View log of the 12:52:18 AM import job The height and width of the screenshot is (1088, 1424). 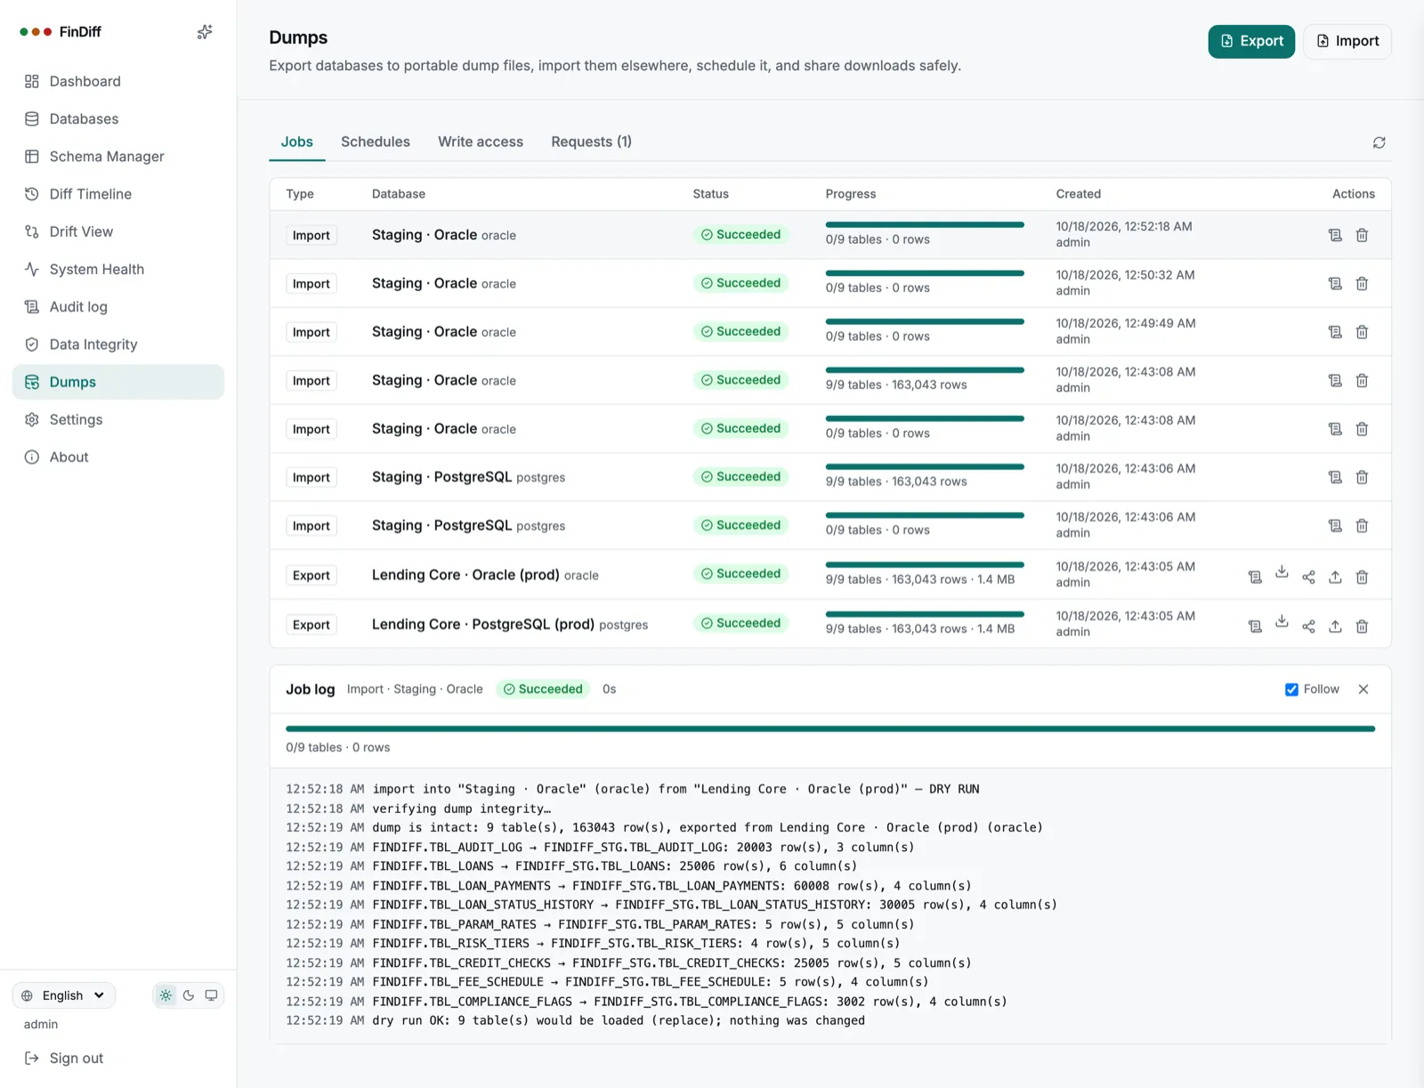click(1335, 235)
